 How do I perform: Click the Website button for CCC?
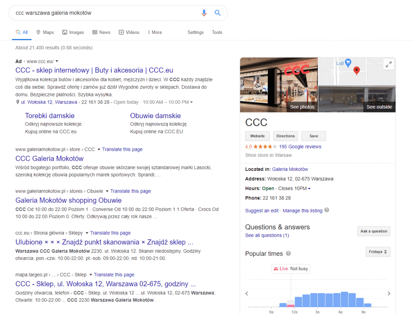click(257, 136)
